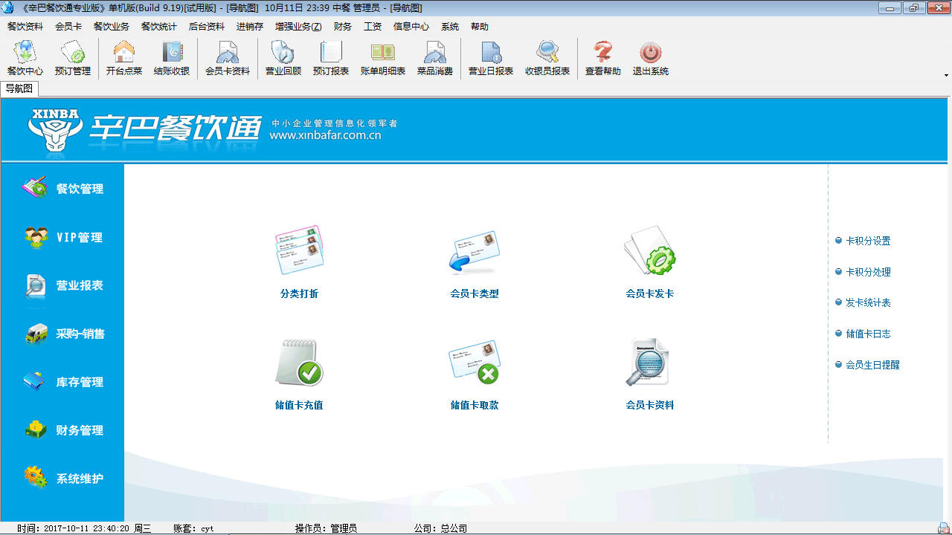Open the 帮助 menu
The image size is (952, 535).
[480, 27]
